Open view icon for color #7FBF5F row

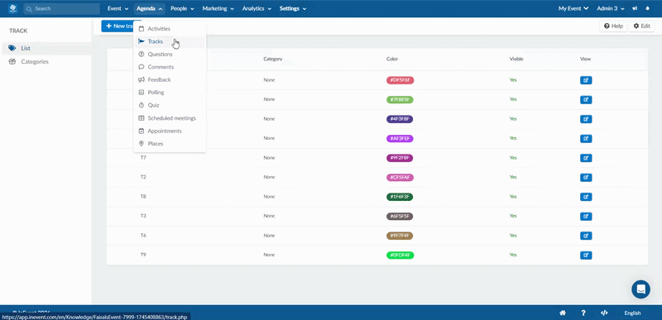pyautogui.click(x=586, y=99)
